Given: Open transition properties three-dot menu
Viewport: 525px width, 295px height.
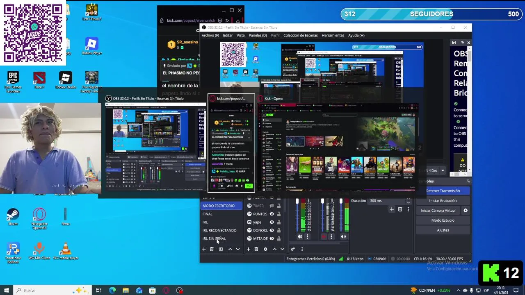Looking at the screenshot, I should click(x=408, y=209).
